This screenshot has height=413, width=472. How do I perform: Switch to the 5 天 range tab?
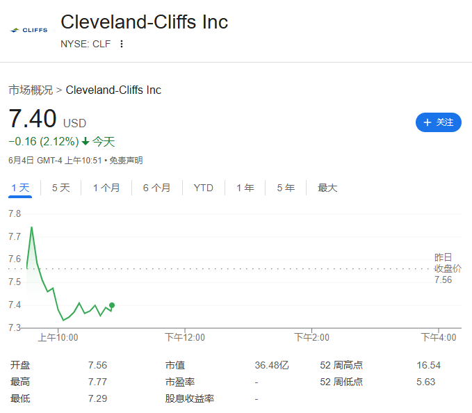pos(60,188)
